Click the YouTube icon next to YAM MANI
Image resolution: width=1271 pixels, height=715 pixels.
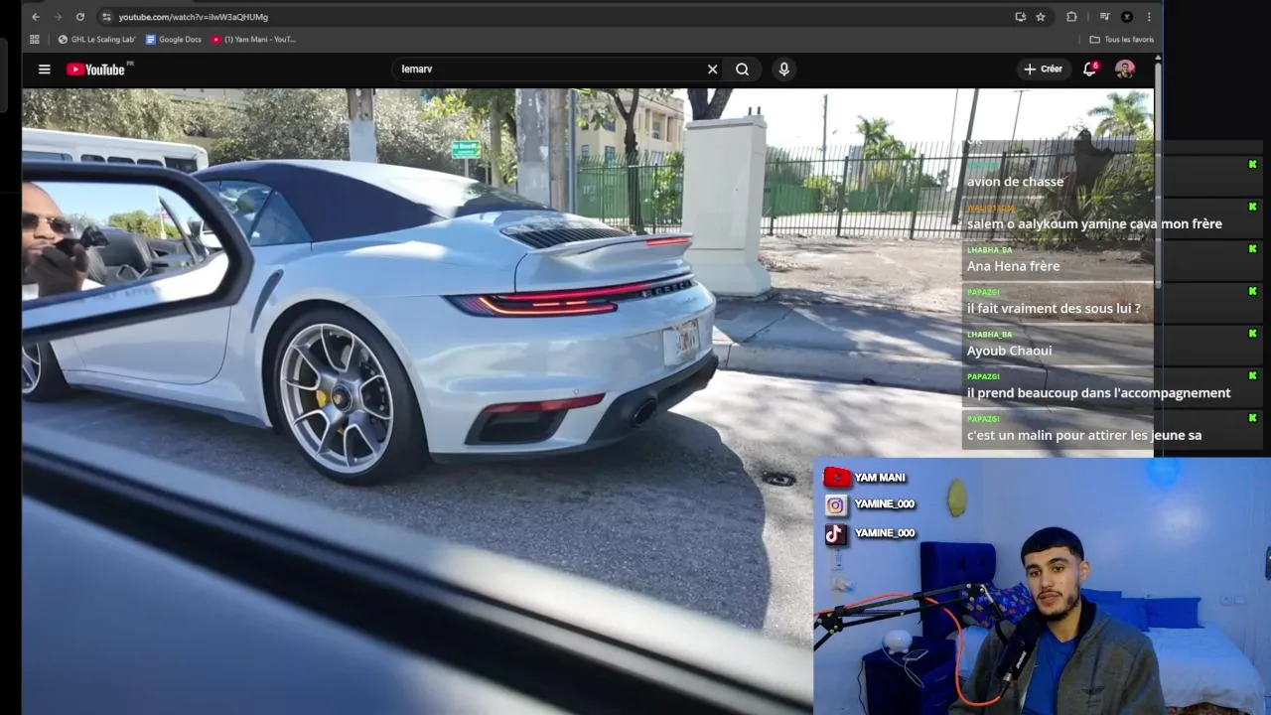[x=836, y=478]
